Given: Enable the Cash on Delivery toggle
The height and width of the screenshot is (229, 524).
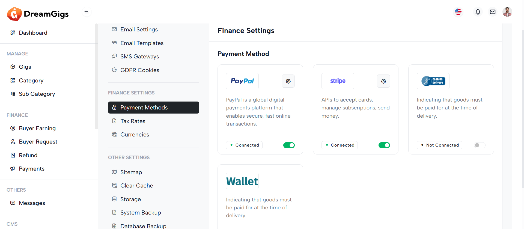Looking at the screenshot, I should pos(480,145).
